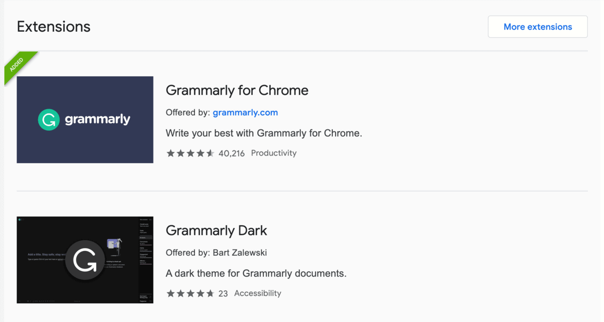The height and width of the screenshot is (322, 604).
Task: Click the Offered by Bart Zalewski text
Action: pos(216,253)
